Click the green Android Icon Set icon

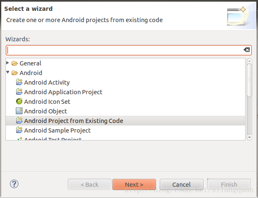(19, 101)
